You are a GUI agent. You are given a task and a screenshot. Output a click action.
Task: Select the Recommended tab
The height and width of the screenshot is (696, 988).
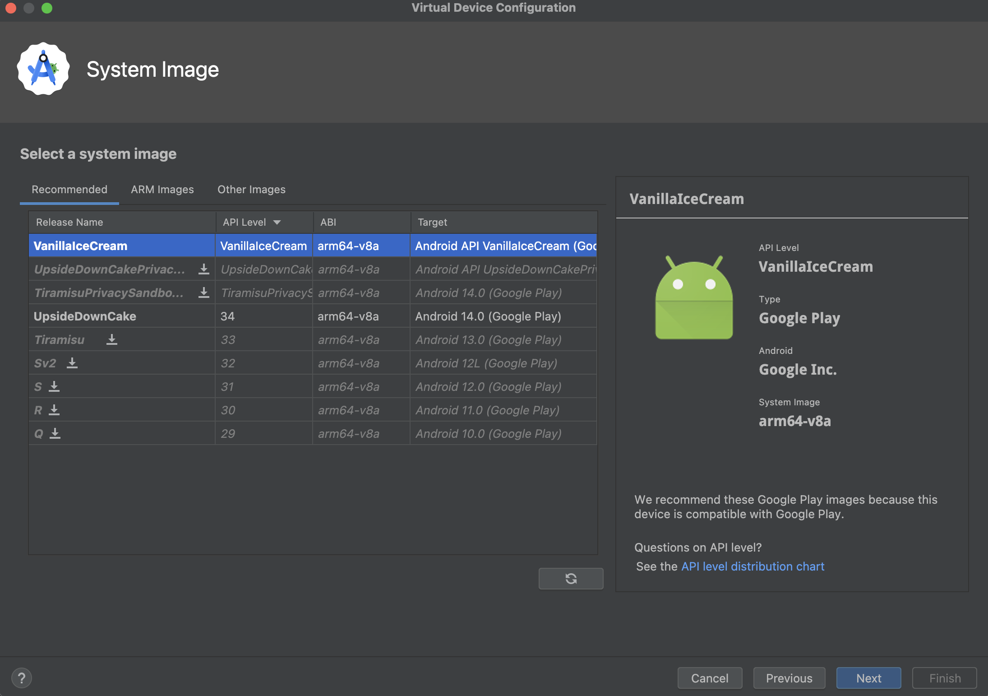(x=69, y=189)
